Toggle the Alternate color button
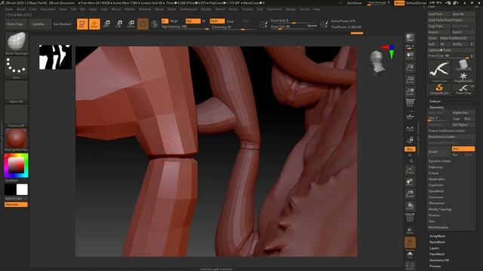The height and width of the screenshot is (271, 483). 16,204
